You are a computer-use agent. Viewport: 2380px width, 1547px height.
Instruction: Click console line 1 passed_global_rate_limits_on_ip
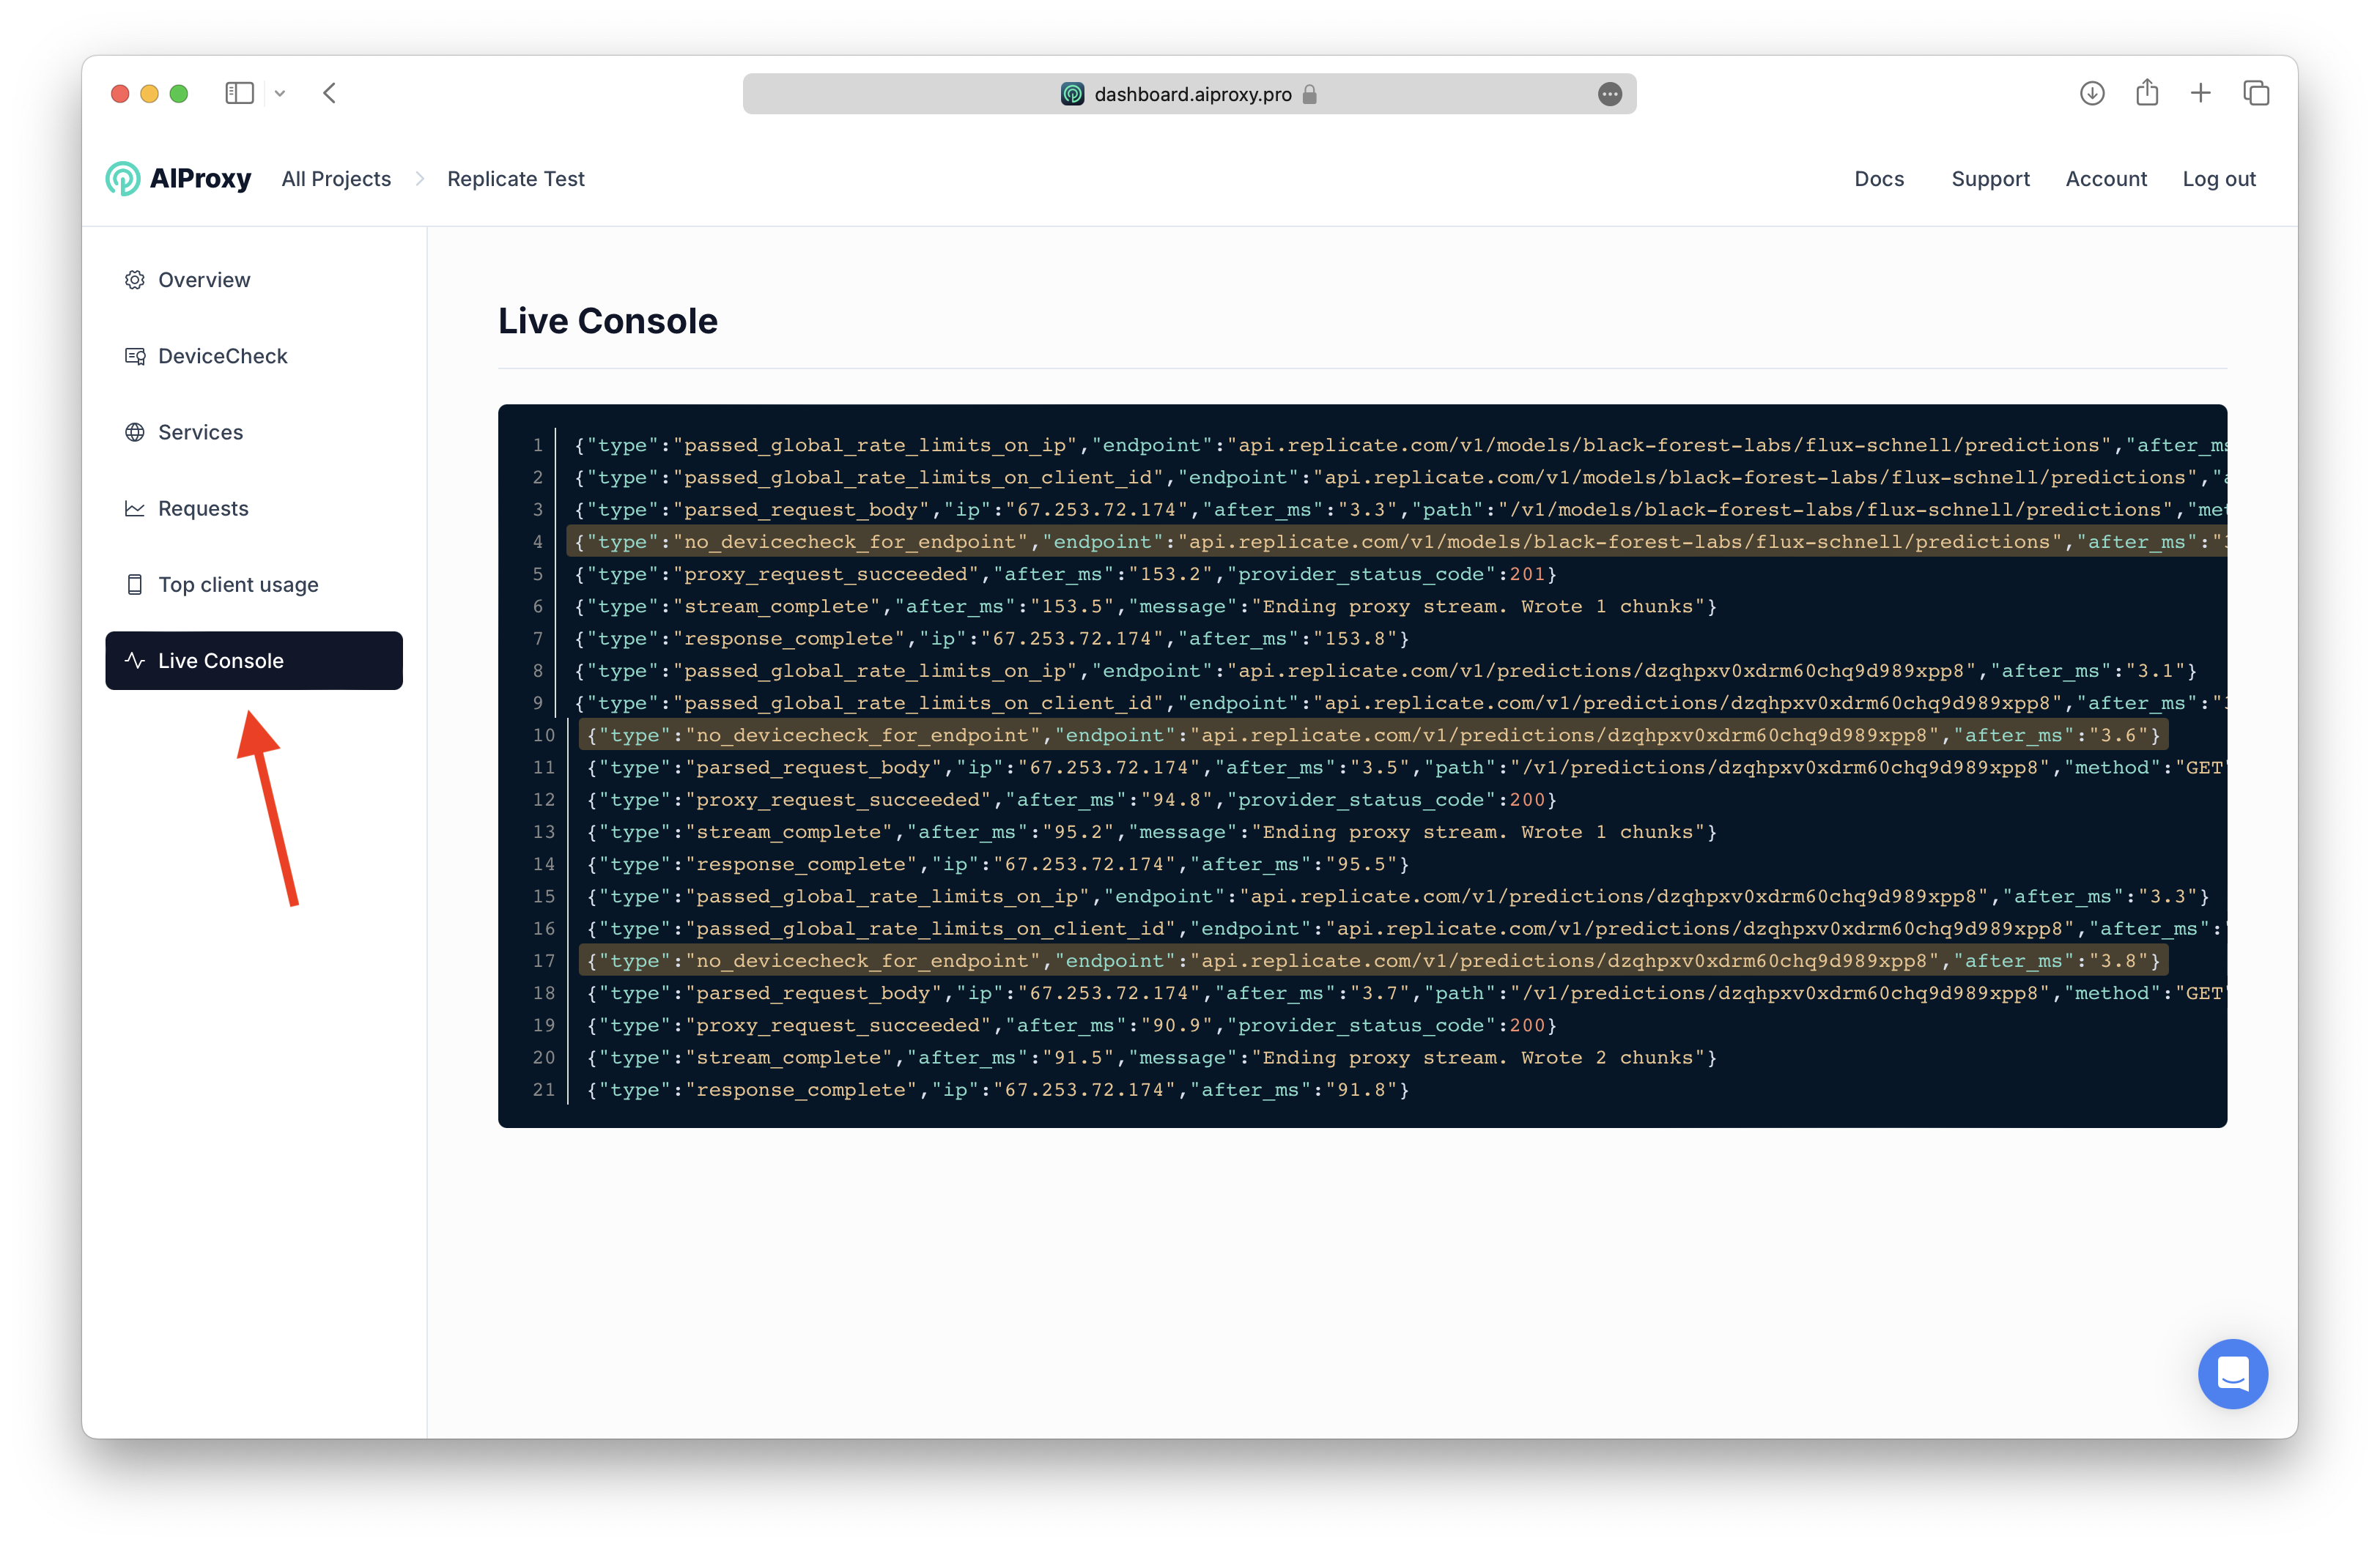point(1400,445)
